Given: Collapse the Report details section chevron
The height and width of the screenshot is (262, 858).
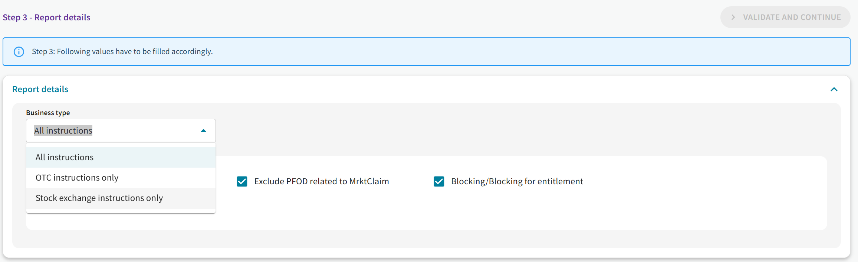Looking at the screenshot, I should (834, 89).
